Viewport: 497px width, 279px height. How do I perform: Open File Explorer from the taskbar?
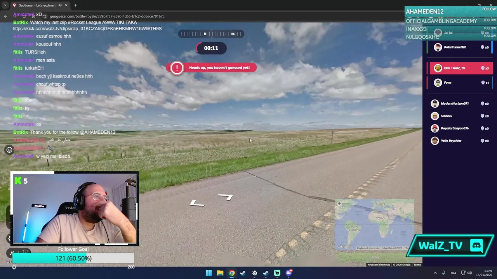(220, 273)
